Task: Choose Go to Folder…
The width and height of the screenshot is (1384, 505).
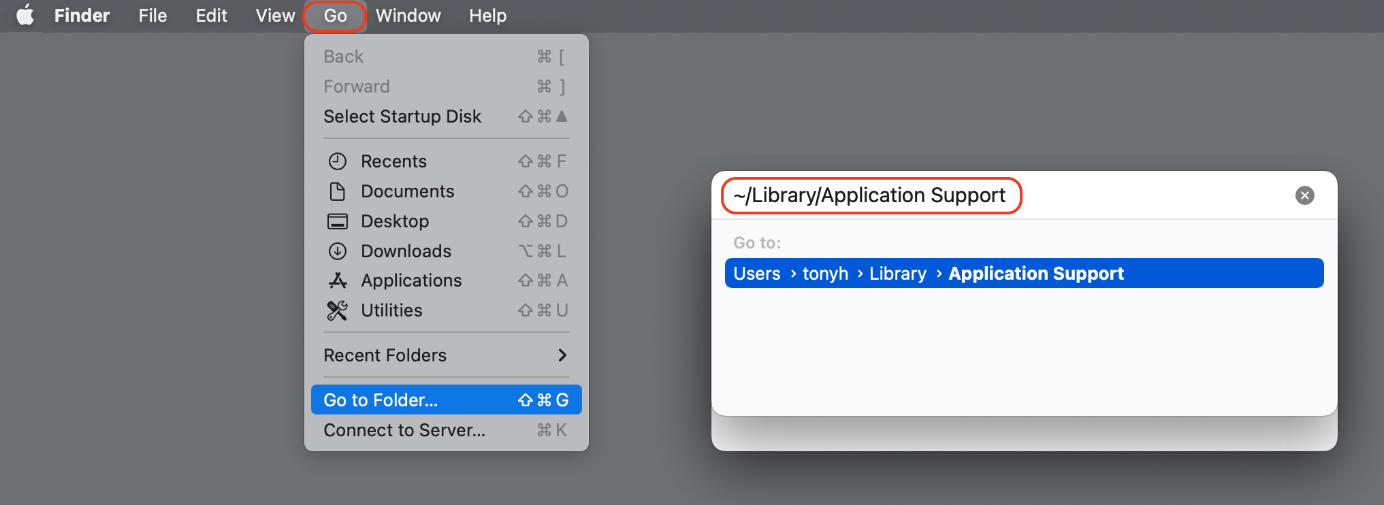Action: (446, 400)
